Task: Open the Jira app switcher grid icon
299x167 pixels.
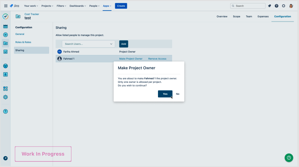Action: pyautogui.click(x=6, y=6)
